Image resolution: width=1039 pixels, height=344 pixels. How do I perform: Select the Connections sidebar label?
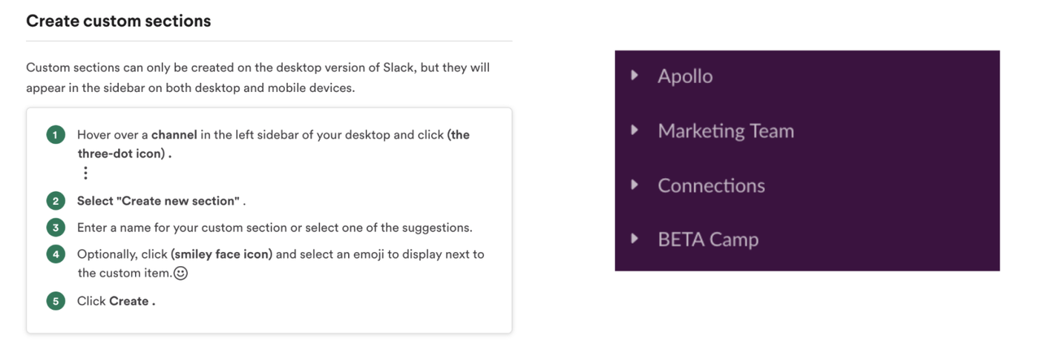click(711, 185)
